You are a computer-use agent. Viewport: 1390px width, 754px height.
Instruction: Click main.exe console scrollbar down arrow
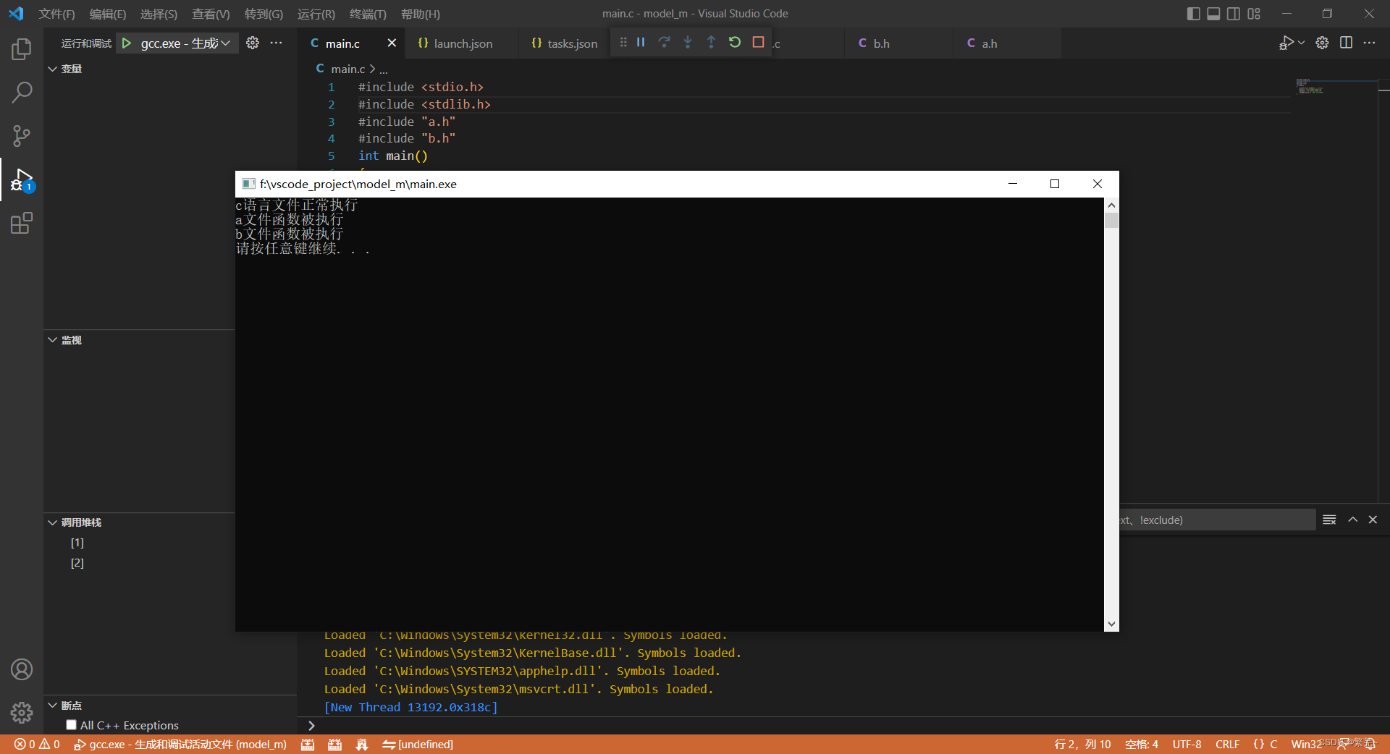(x=1111, y=624)
